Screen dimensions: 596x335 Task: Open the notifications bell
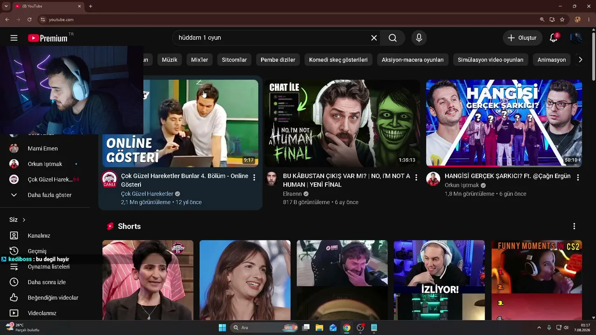point(554,38)
